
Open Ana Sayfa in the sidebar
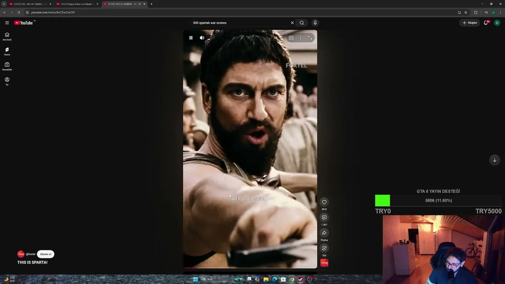(7, 36)
